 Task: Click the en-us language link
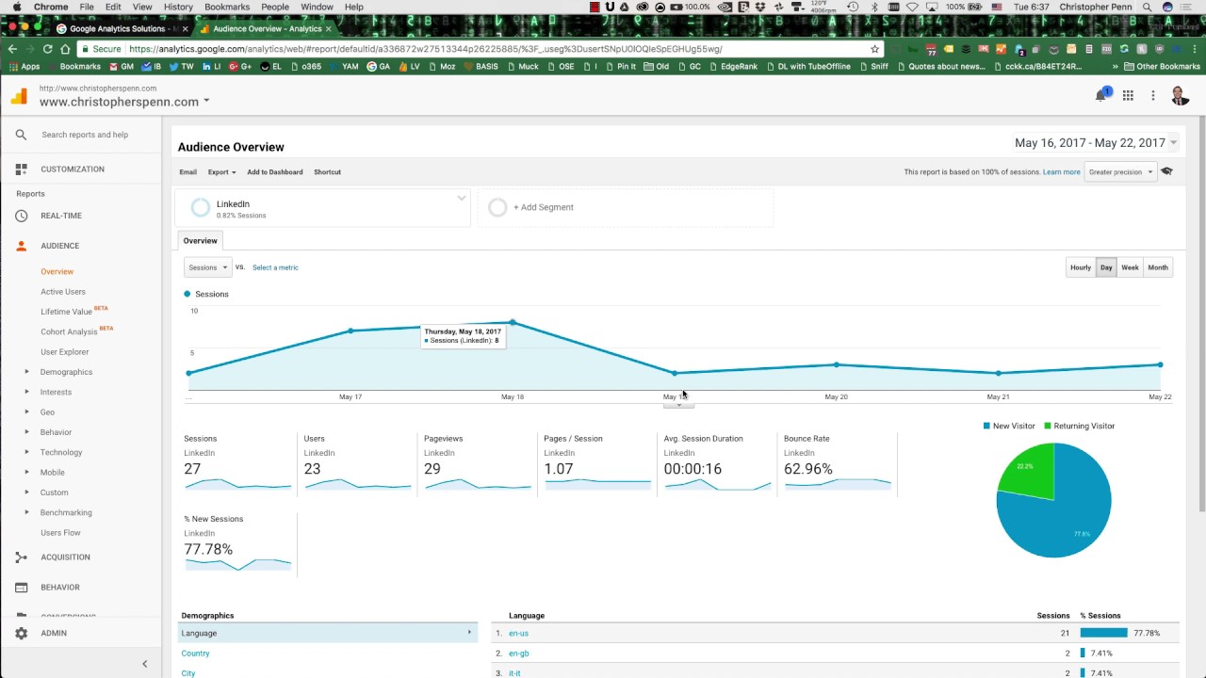coord(518,634)
